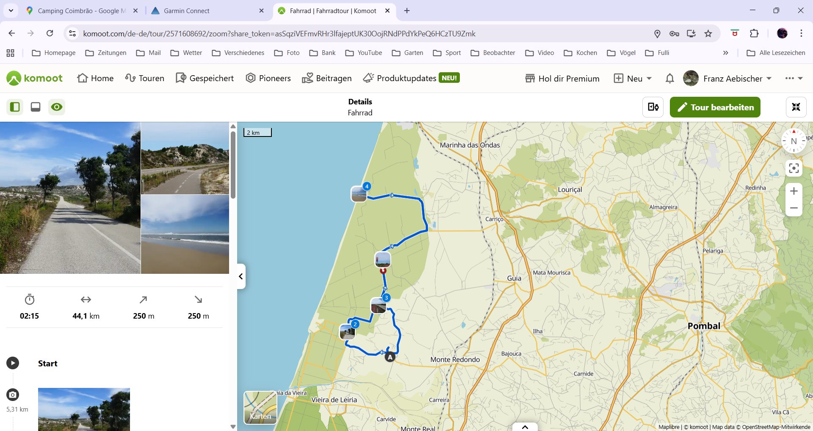Collapse the left details panel with arrow
The image size is (813, 431).
click(241, 276)
